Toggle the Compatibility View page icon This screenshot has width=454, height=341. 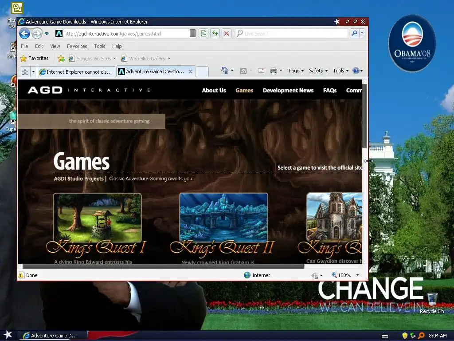[x=204, y=34]
